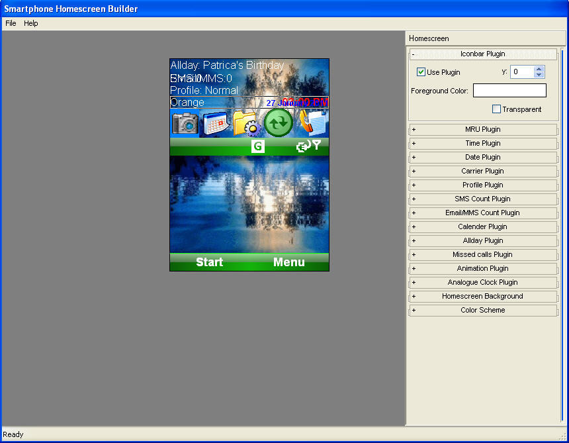The width and height of the screenshot is (569, 443).
Task: Click the camera icon in phone preview
Action: click(x=185, y=123)
